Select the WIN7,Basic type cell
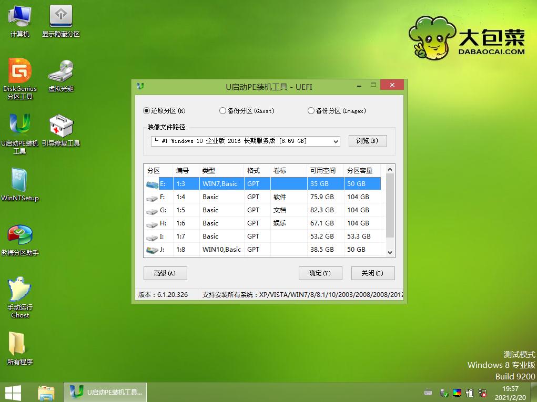 coord(221,184)
